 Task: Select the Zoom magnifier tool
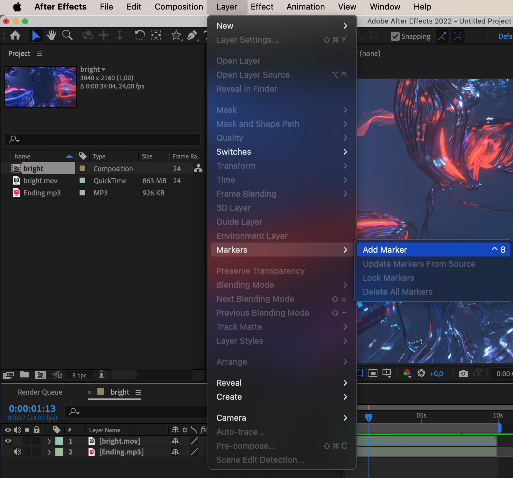67,35
